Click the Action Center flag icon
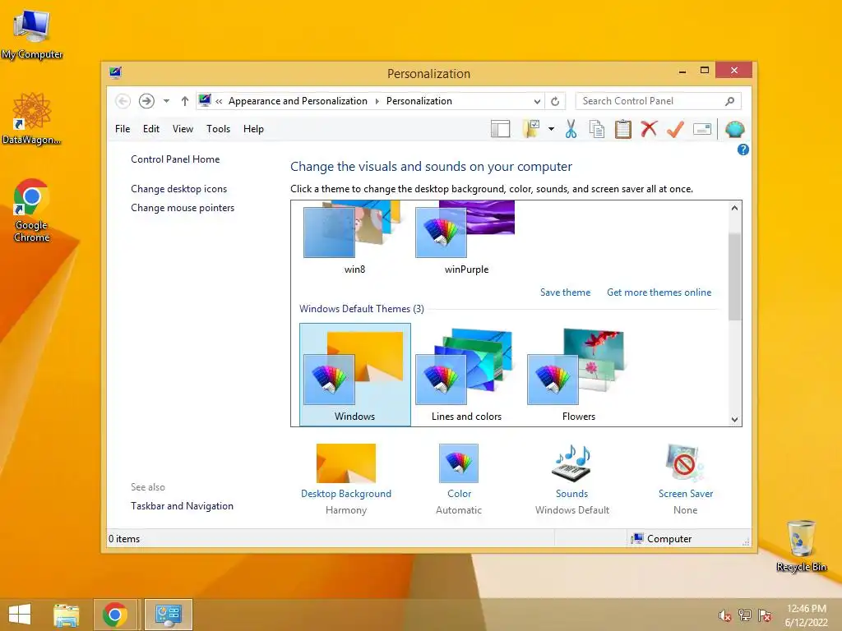Viewport: 842px width, 631px height. 765,615
